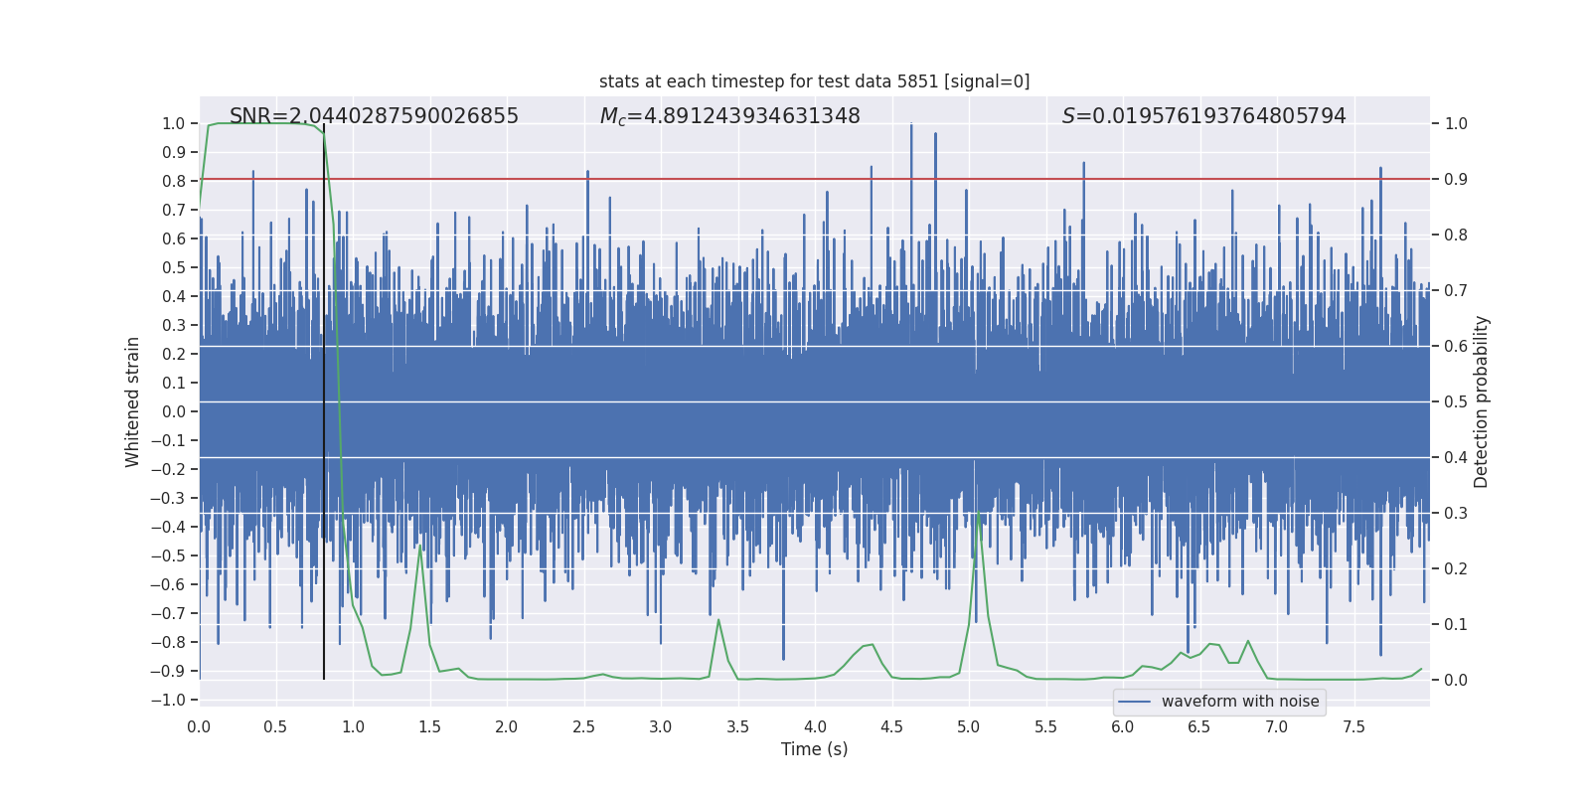The width and height of the screenshot is (1590, 795).
Task: Click right axis tick label 0.5
Action: [1456, 402]
